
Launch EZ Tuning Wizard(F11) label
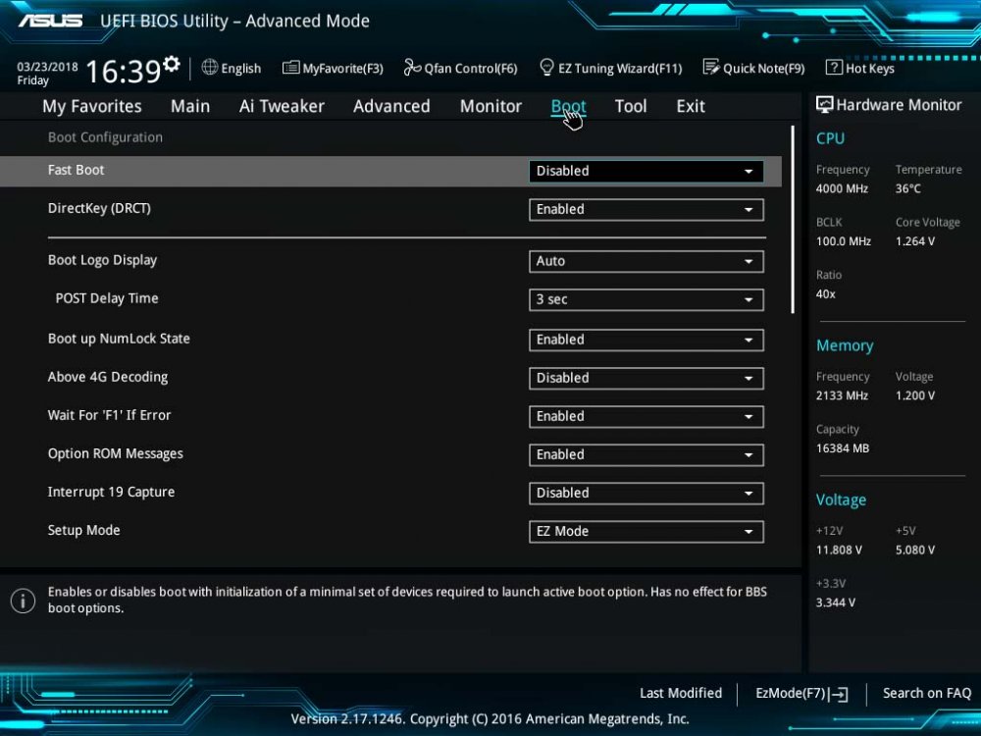coord(620,69)
